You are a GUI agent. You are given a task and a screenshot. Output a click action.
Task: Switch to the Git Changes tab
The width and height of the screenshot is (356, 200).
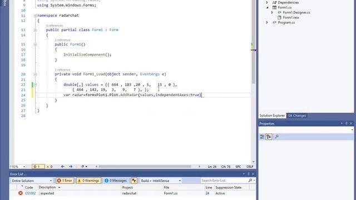point(296,116)
